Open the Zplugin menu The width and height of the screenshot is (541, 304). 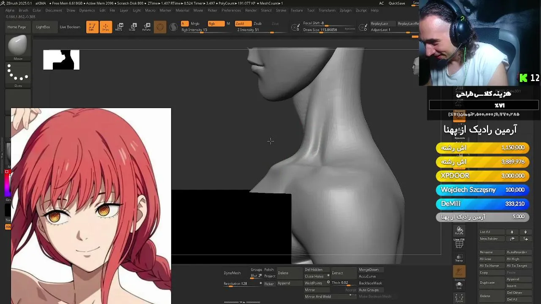345,10
